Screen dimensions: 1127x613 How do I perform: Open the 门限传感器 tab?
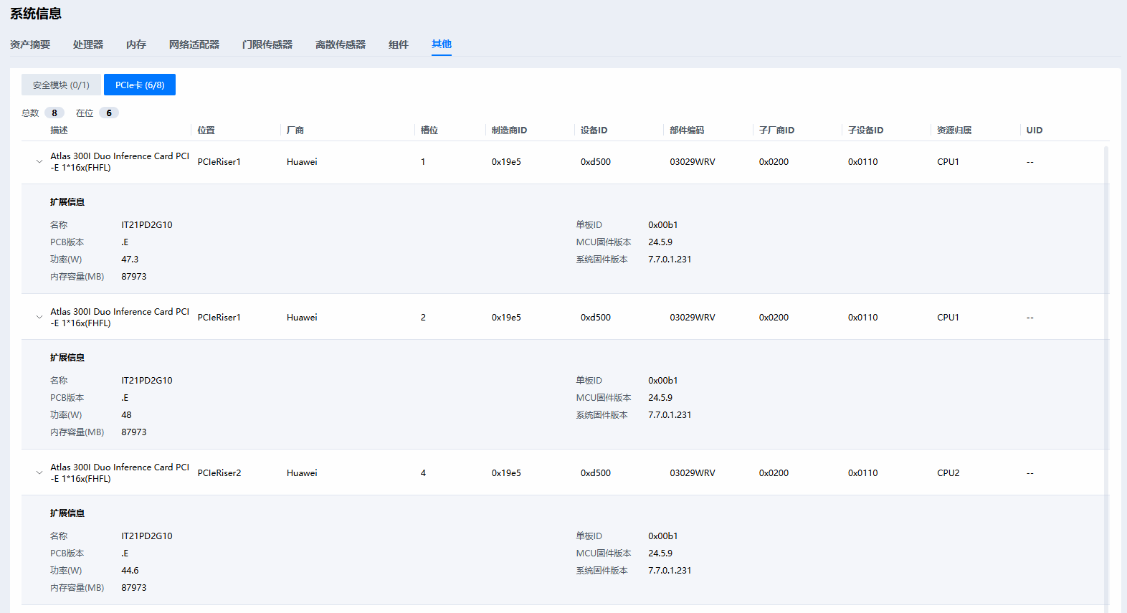click(267, 44)
